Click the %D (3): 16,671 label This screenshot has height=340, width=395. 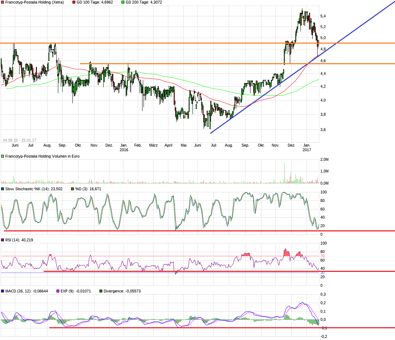point(88,189)
